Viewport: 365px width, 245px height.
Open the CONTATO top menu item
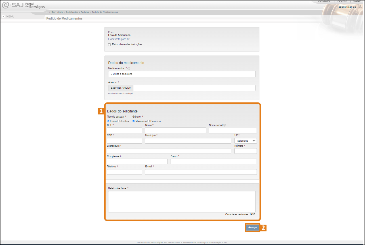pyautogui.click(x=357, y=1)
